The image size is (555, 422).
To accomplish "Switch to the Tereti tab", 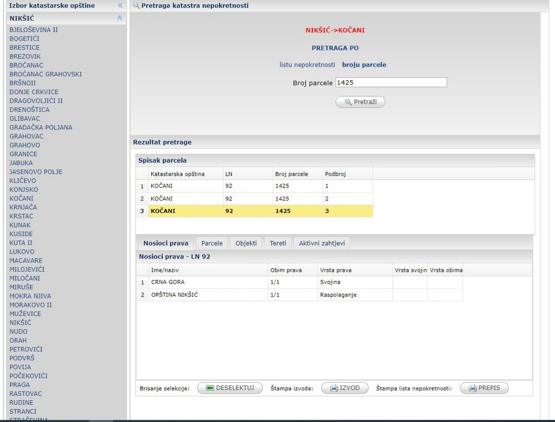I will pyautogui.click(x=277, y=243).
